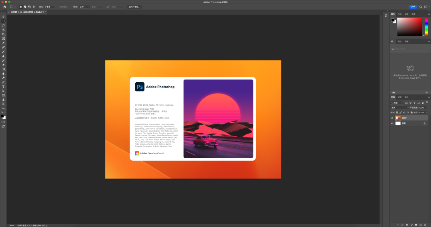
Task: Hide the background layer eye icon
Action: coord(392,124)
